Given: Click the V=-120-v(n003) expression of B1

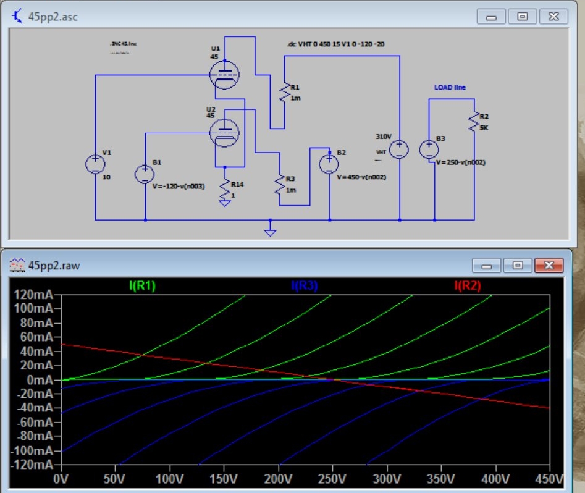Looking at the screenshot, I should (x=179, y=186).
